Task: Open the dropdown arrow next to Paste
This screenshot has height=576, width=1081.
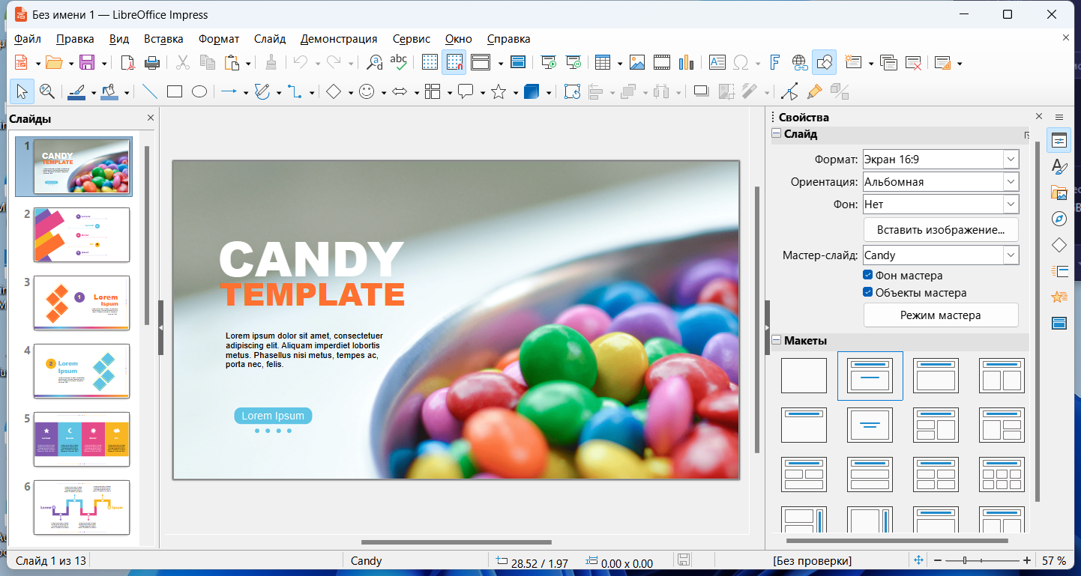Action: pyautogui.click(x=247, y=64)
